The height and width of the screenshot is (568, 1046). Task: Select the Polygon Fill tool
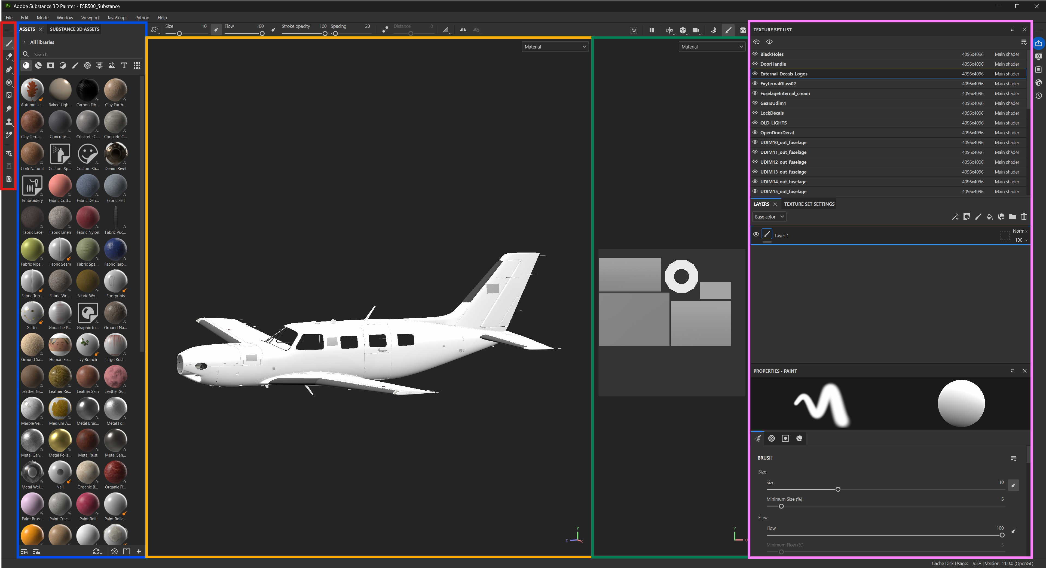8,95
